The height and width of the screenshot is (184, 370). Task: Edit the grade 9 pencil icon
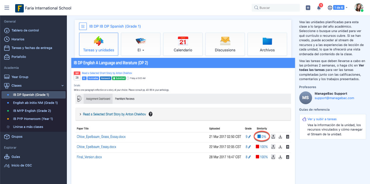(x=250, y=137)
